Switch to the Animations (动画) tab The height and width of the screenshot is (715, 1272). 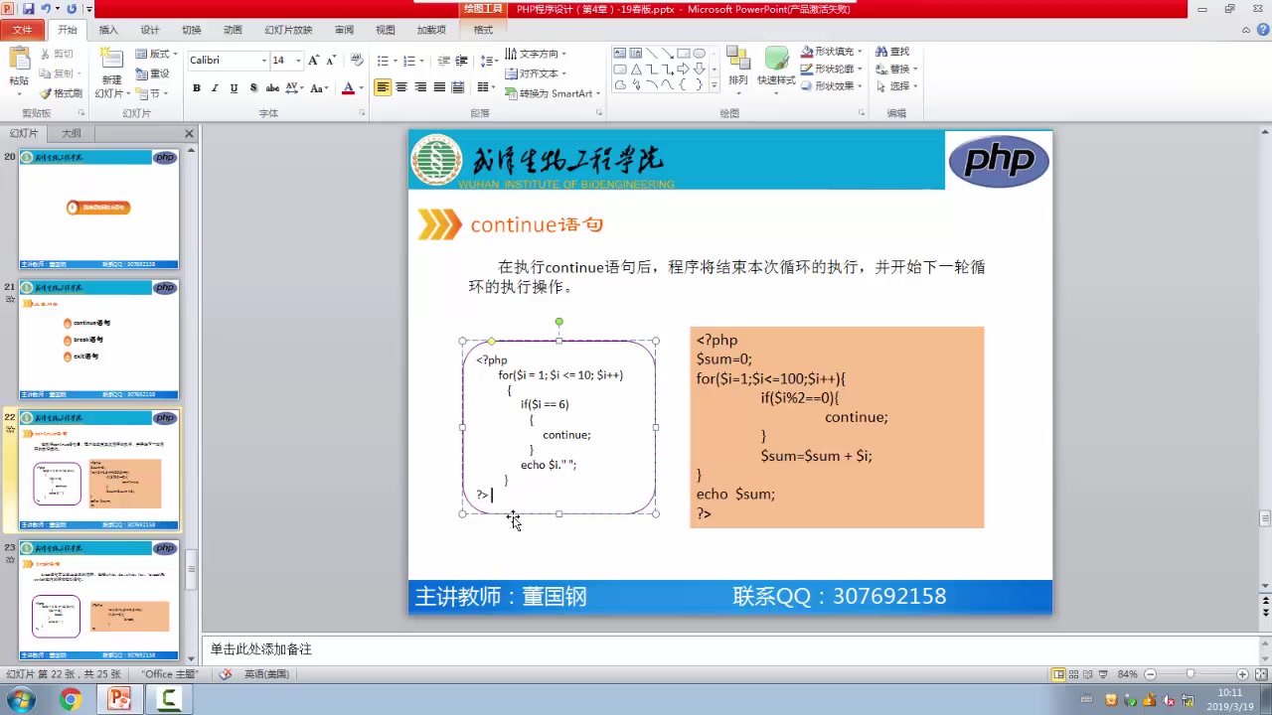click(x=233, y=30)
